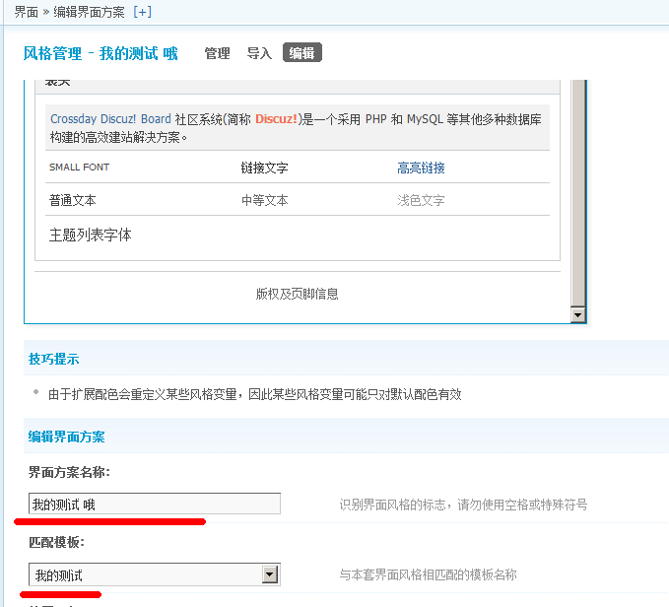Focus the 界面方案名称 input field
The width and height of the screenshot is (669, 607).
click(155, 504)
